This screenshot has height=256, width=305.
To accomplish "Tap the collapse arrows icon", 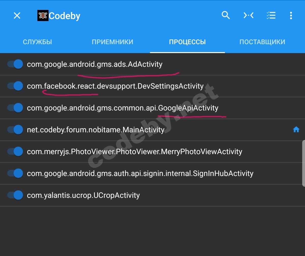I will 249,15.
